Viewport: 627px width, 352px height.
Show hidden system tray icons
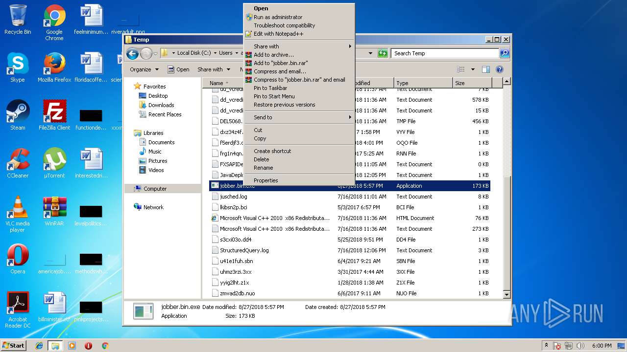click(546, 346)
